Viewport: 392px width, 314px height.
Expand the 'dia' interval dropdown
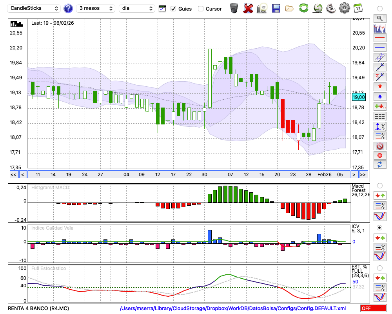(137, 8)
